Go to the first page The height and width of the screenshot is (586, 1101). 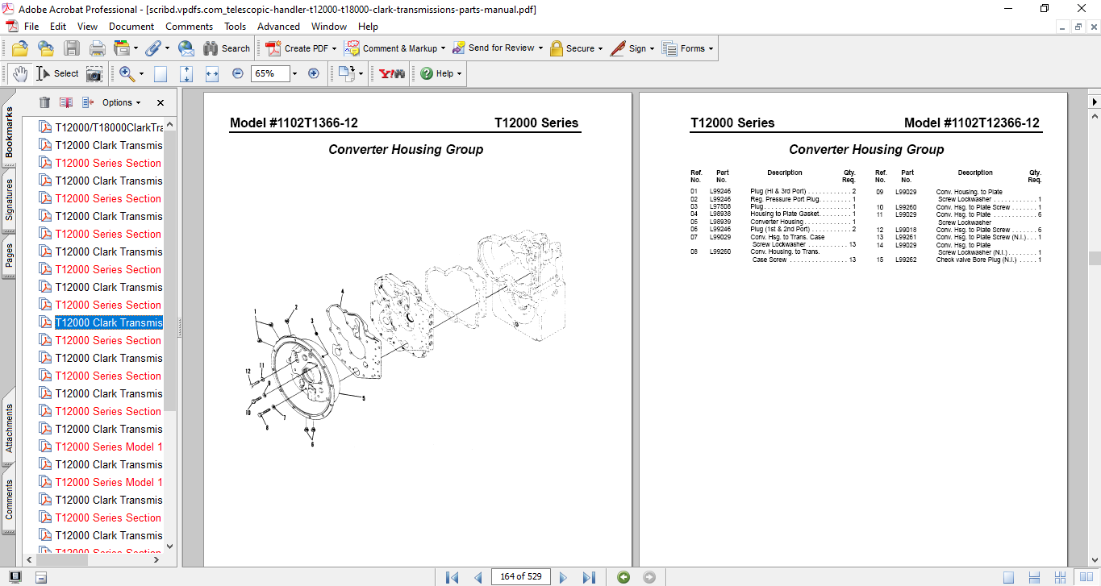452,577
